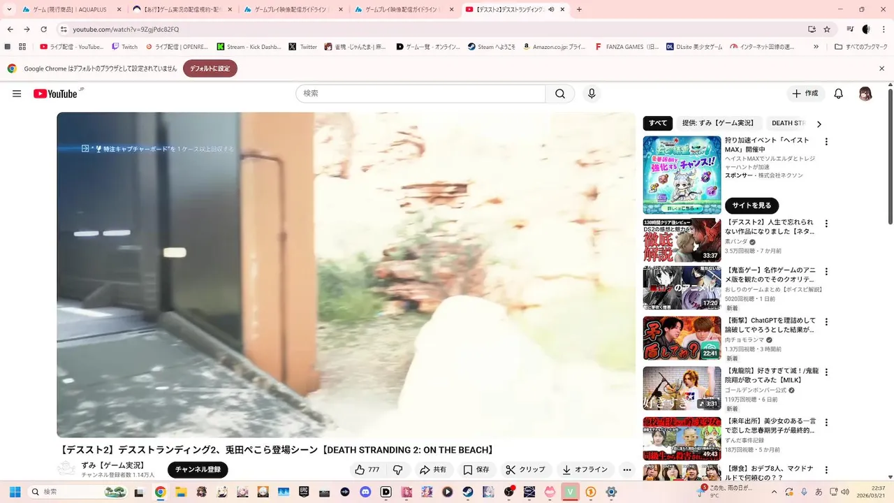Mute tab via speaker icon on YouTube tab
The image size is (894, 503).
[551, 10]
